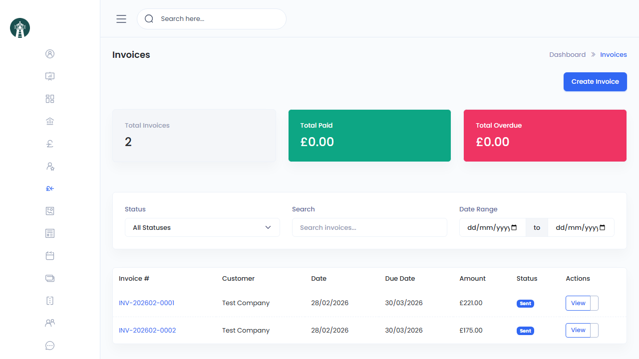Screen dimensions: 639x359
Task: Select the bank building icon in the sidebar
Action: 49,121
